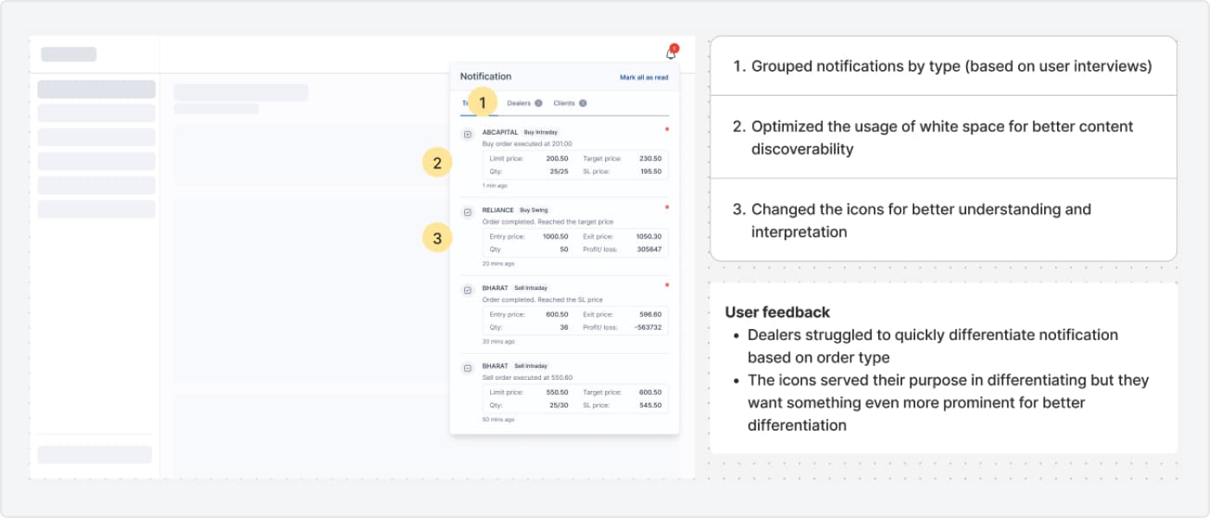
Task: Click the Profit/loss value 305647
Action: (648, 250)
